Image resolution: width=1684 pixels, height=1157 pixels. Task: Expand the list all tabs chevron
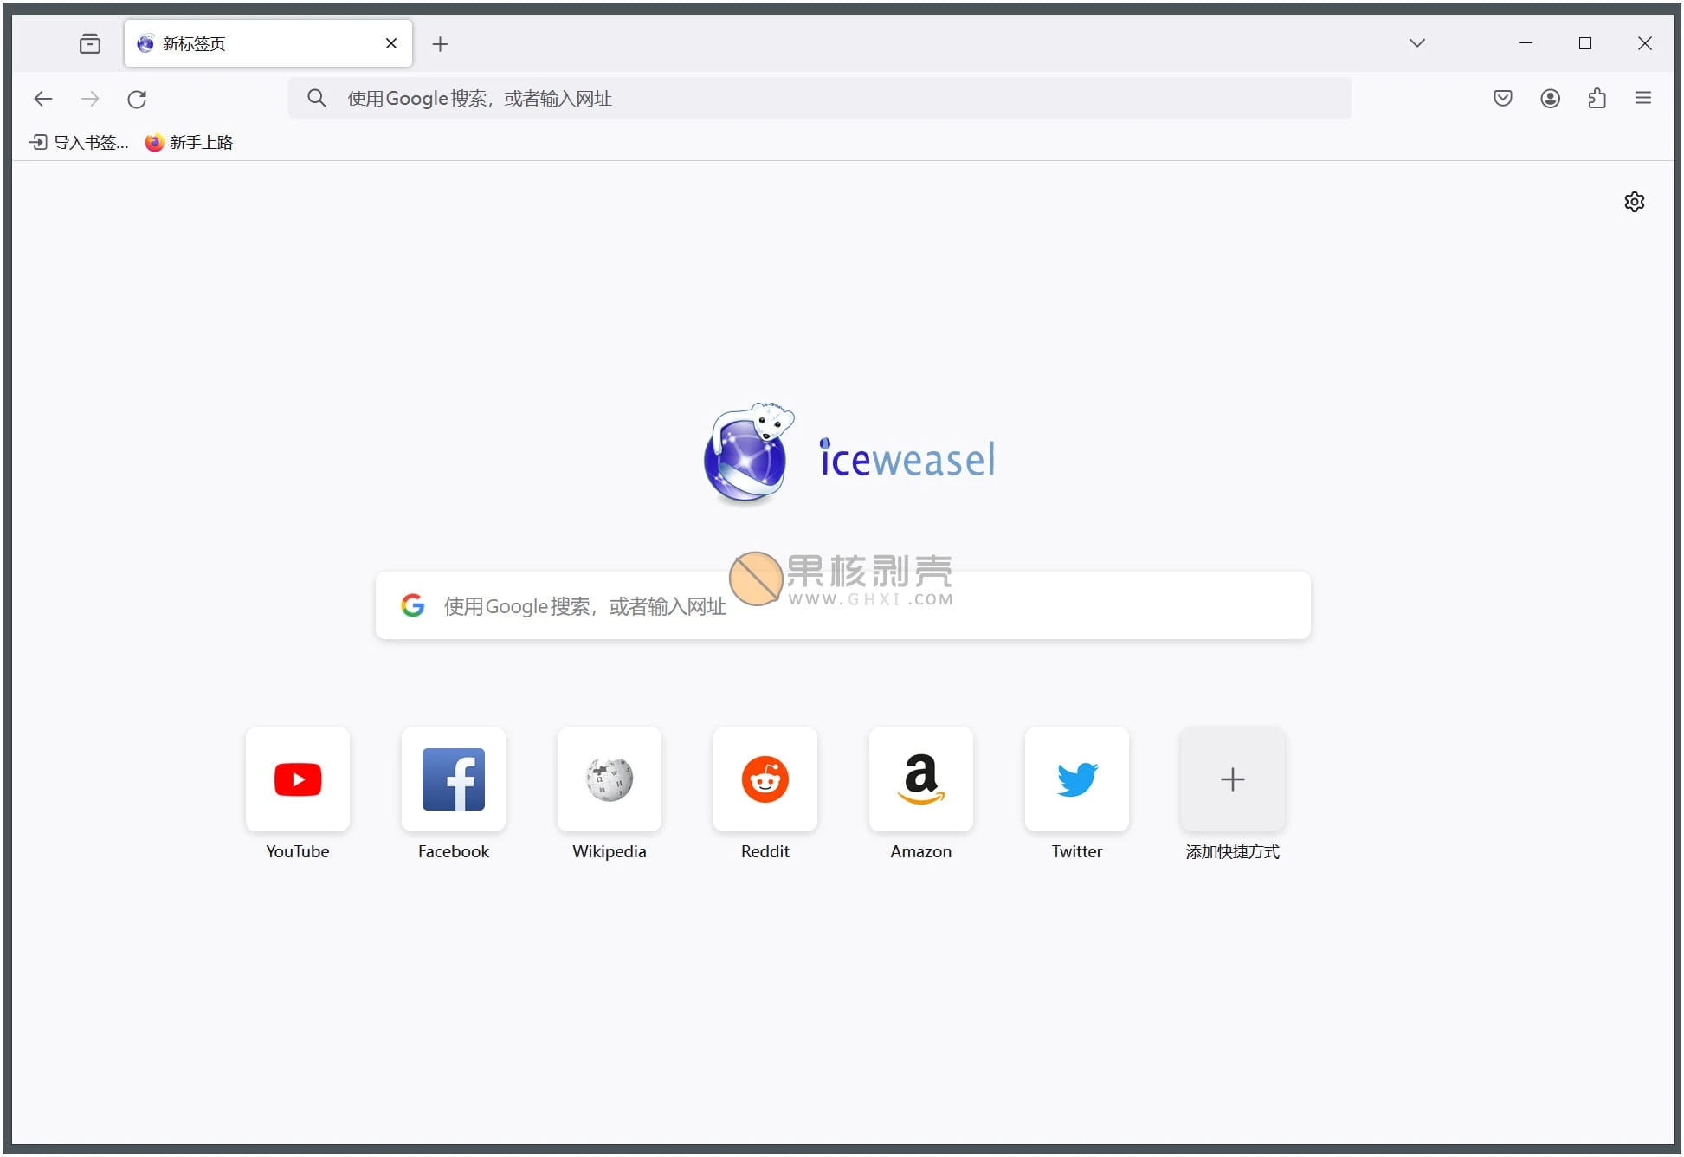(x=1416, y=43)
